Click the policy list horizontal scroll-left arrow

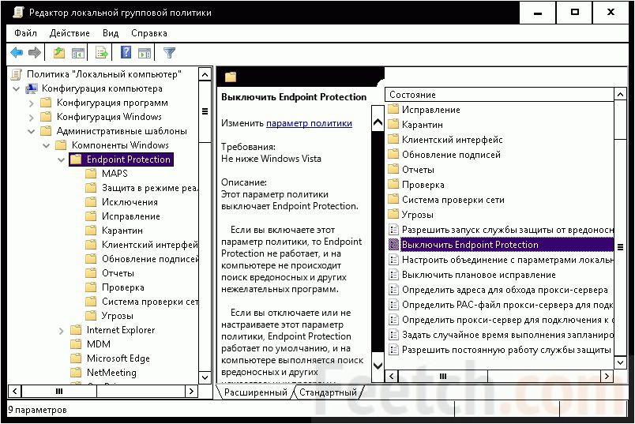point(391,376)
